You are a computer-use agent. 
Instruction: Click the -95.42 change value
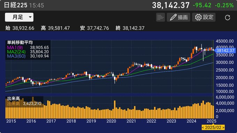pos(202,6)
